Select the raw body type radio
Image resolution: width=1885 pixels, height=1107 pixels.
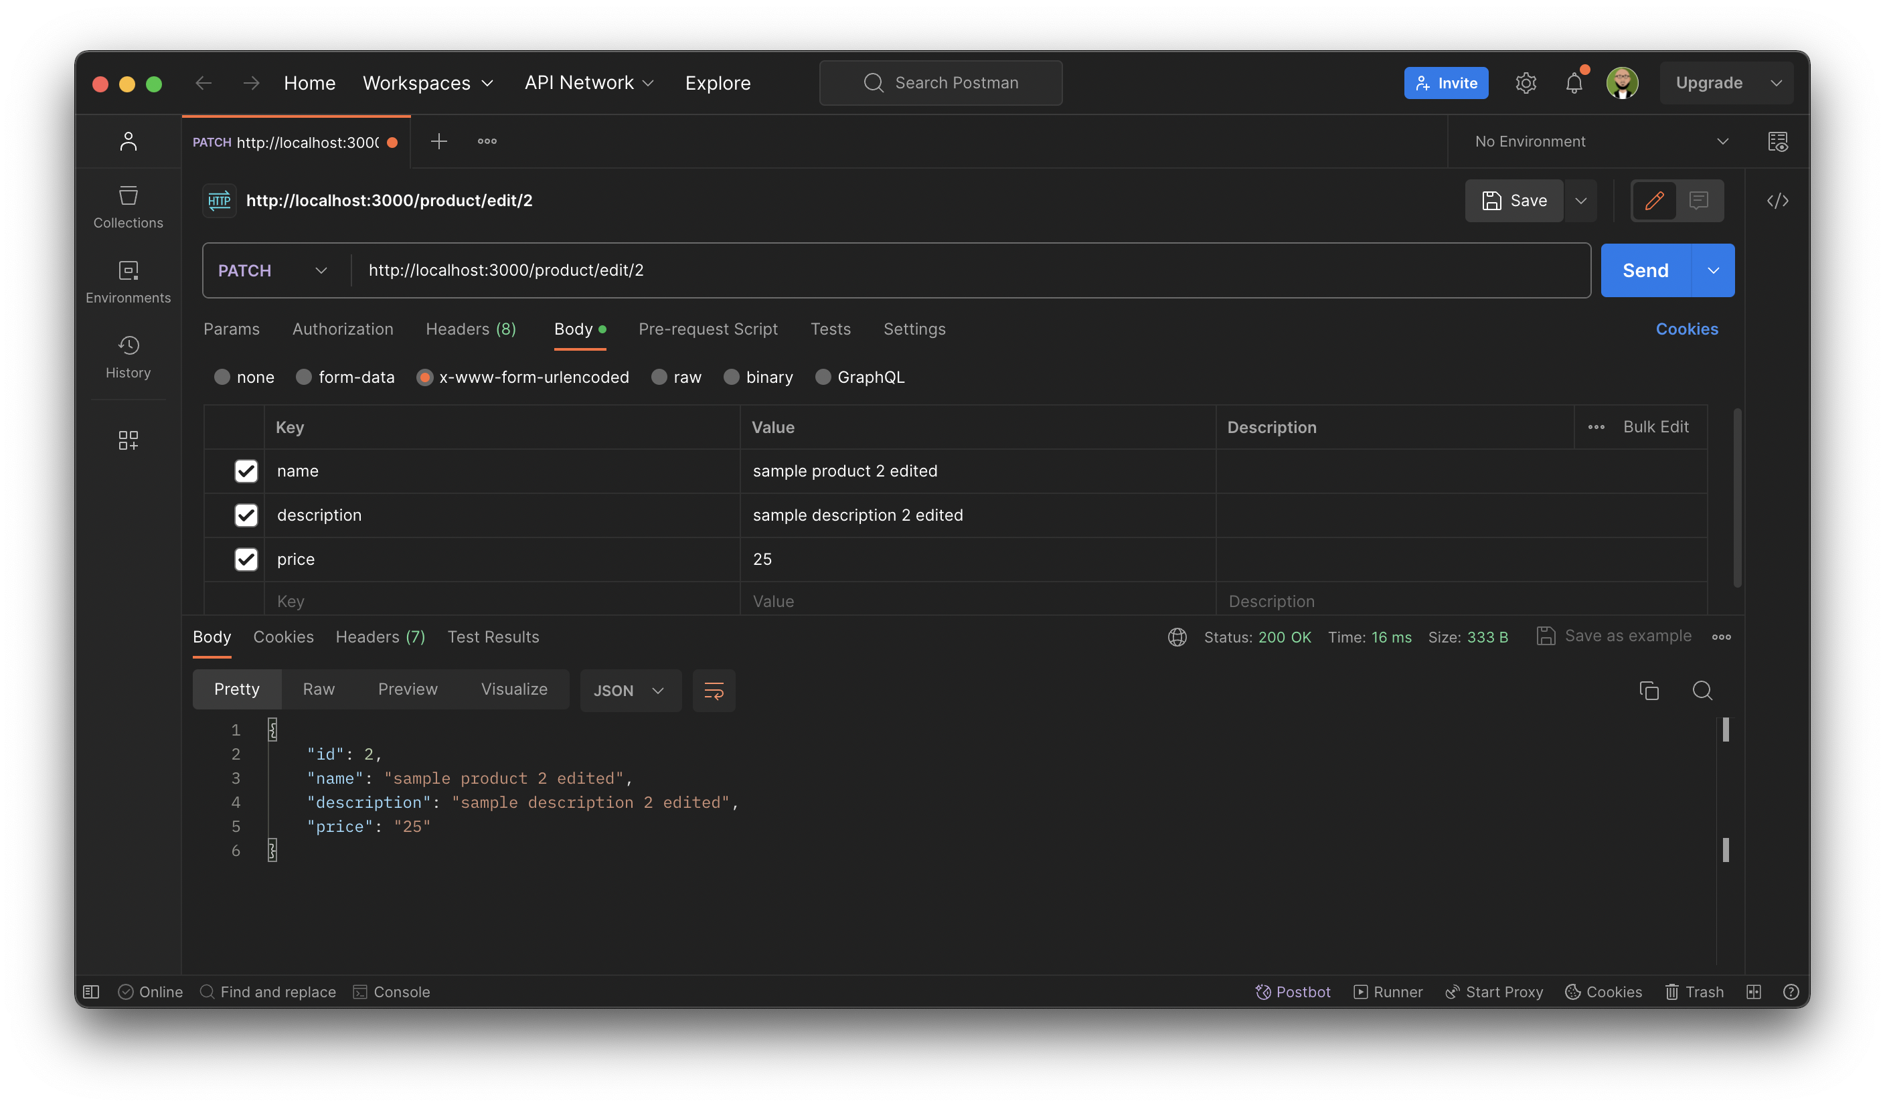pyautogui.click(x=659, y=377)
